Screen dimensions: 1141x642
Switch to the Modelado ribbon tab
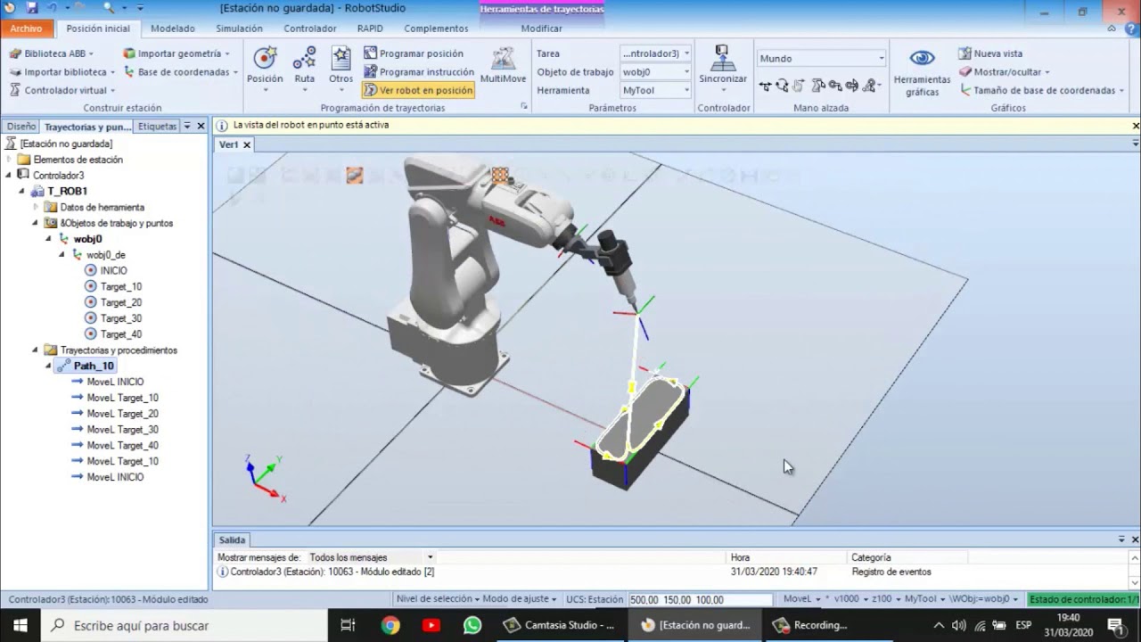[x=172, y=29]
